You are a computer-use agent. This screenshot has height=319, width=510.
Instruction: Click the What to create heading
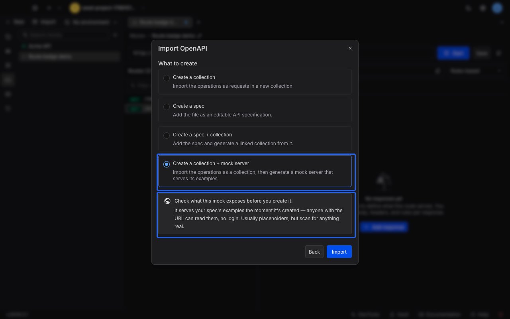pyautogui.click(x=178, y=63)
